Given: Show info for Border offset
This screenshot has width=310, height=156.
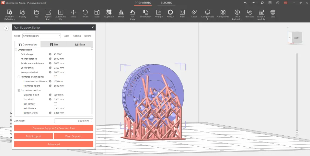Looking at the screenshot, I should tap(50, 68).
